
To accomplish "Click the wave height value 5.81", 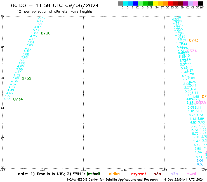I will pos(199,157).
